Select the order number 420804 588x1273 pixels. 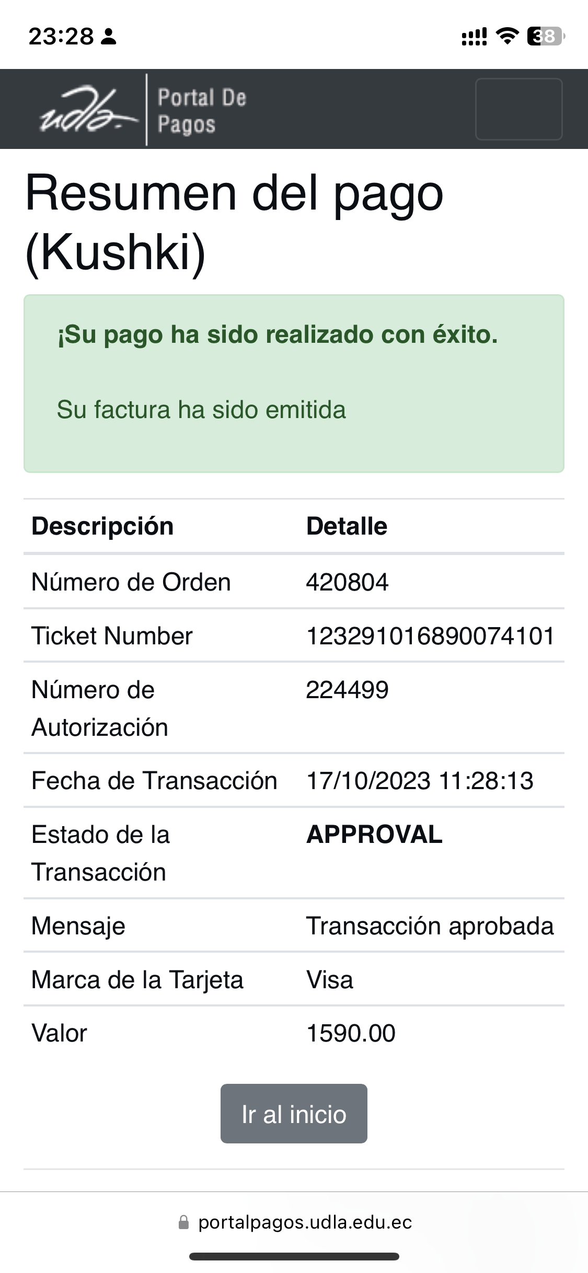point(347,582)
